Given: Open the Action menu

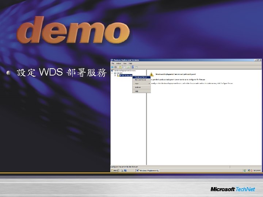Looking at the screenshot, I should [119, 63].
